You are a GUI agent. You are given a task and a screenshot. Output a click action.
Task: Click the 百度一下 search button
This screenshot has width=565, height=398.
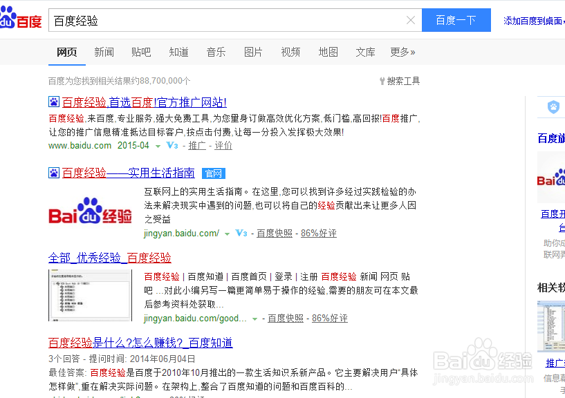456,20
